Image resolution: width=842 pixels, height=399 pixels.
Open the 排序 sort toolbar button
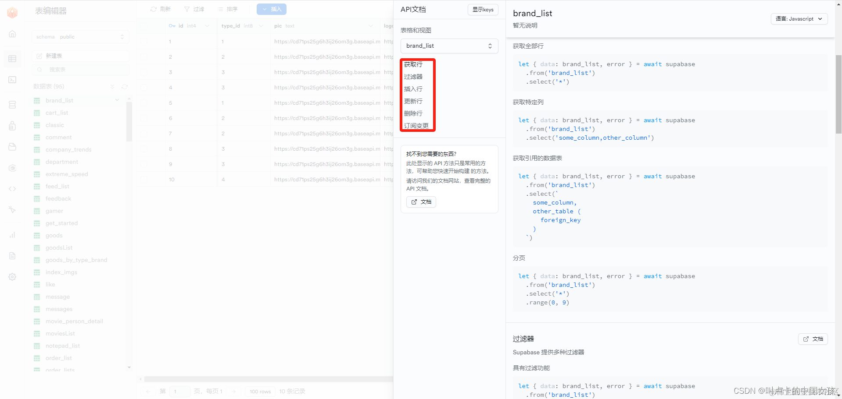click(227, 9)
